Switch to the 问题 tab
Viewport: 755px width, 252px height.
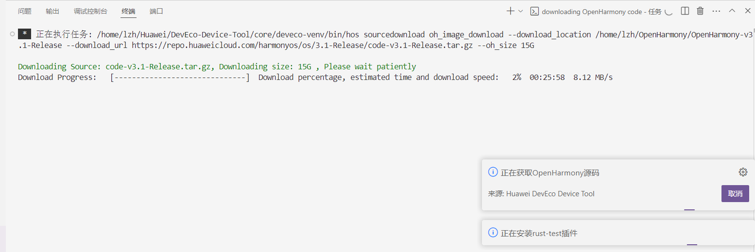(25, 11)
